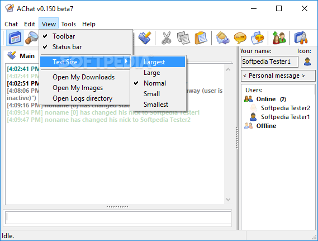The height and width of the screenshot is (241, 318).
Task: Click the Idle status bar text
Action: tap(8, 236)
